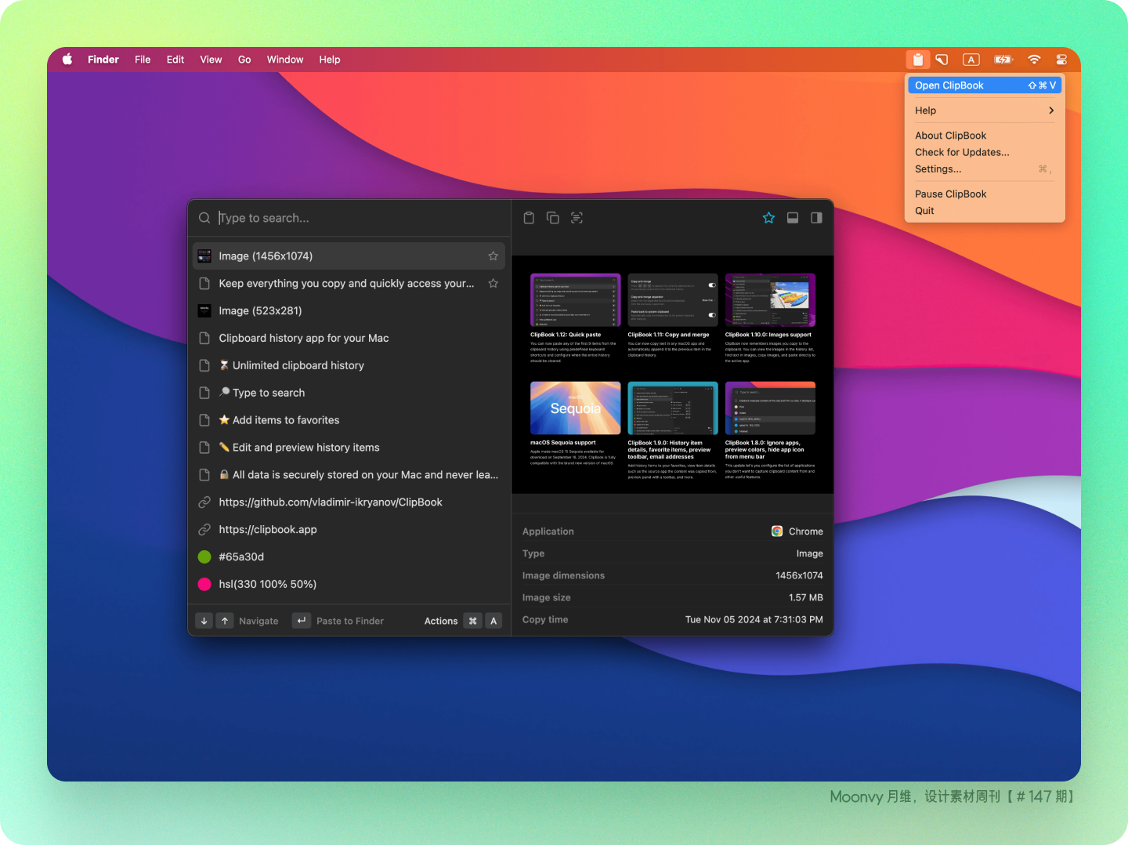Click the pink hsl(330 100% 50%) swatch
This screenshot has height=845, width=1128.
coord(204,585)
